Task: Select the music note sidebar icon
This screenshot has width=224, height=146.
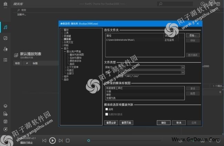Action: pos(6,27)
